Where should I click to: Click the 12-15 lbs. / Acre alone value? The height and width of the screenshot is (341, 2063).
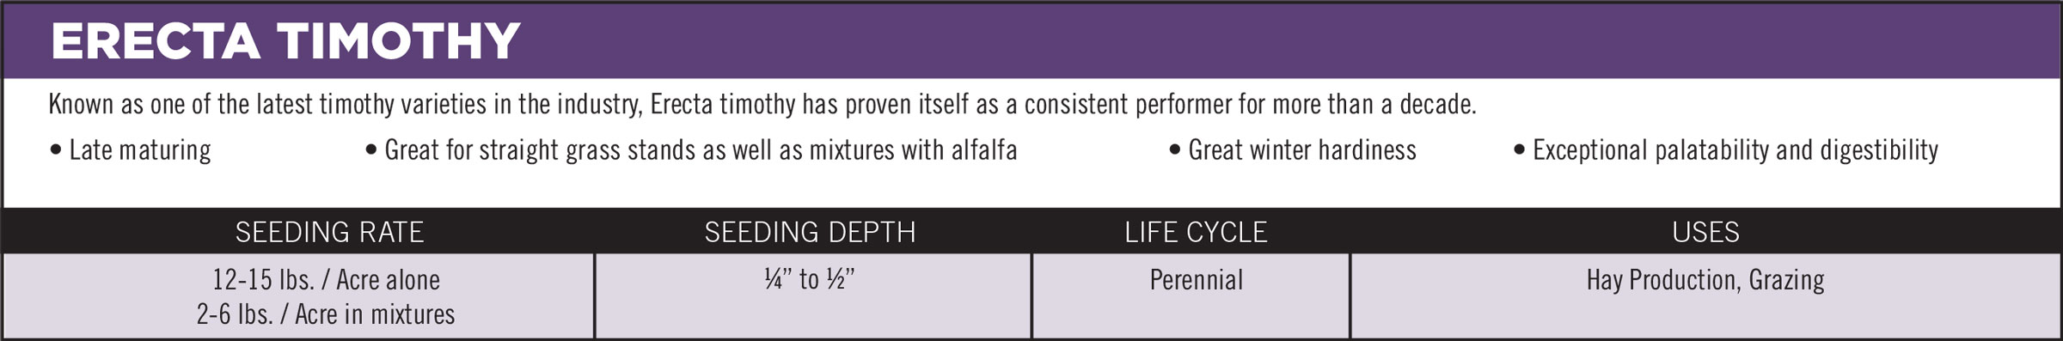327,280
